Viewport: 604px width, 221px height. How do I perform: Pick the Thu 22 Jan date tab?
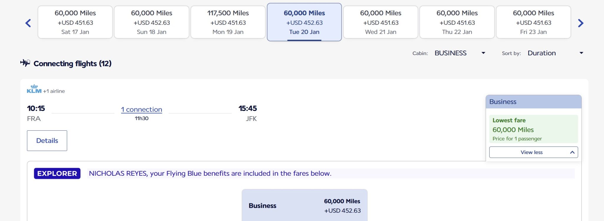tap(457, 22)
